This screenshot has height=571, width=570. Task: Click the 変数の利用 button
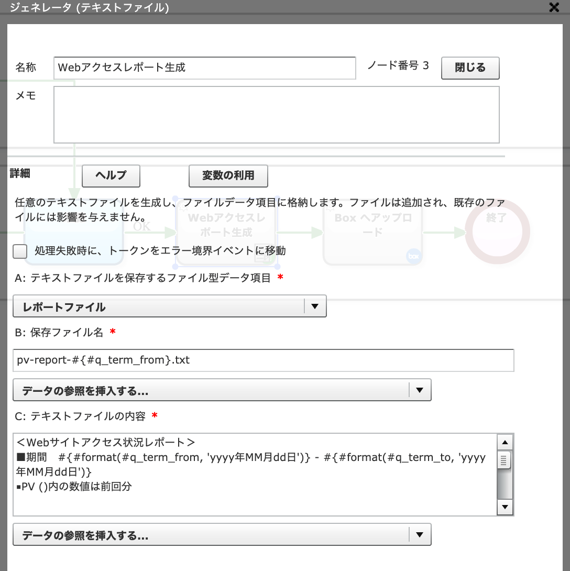click(228, 176)
